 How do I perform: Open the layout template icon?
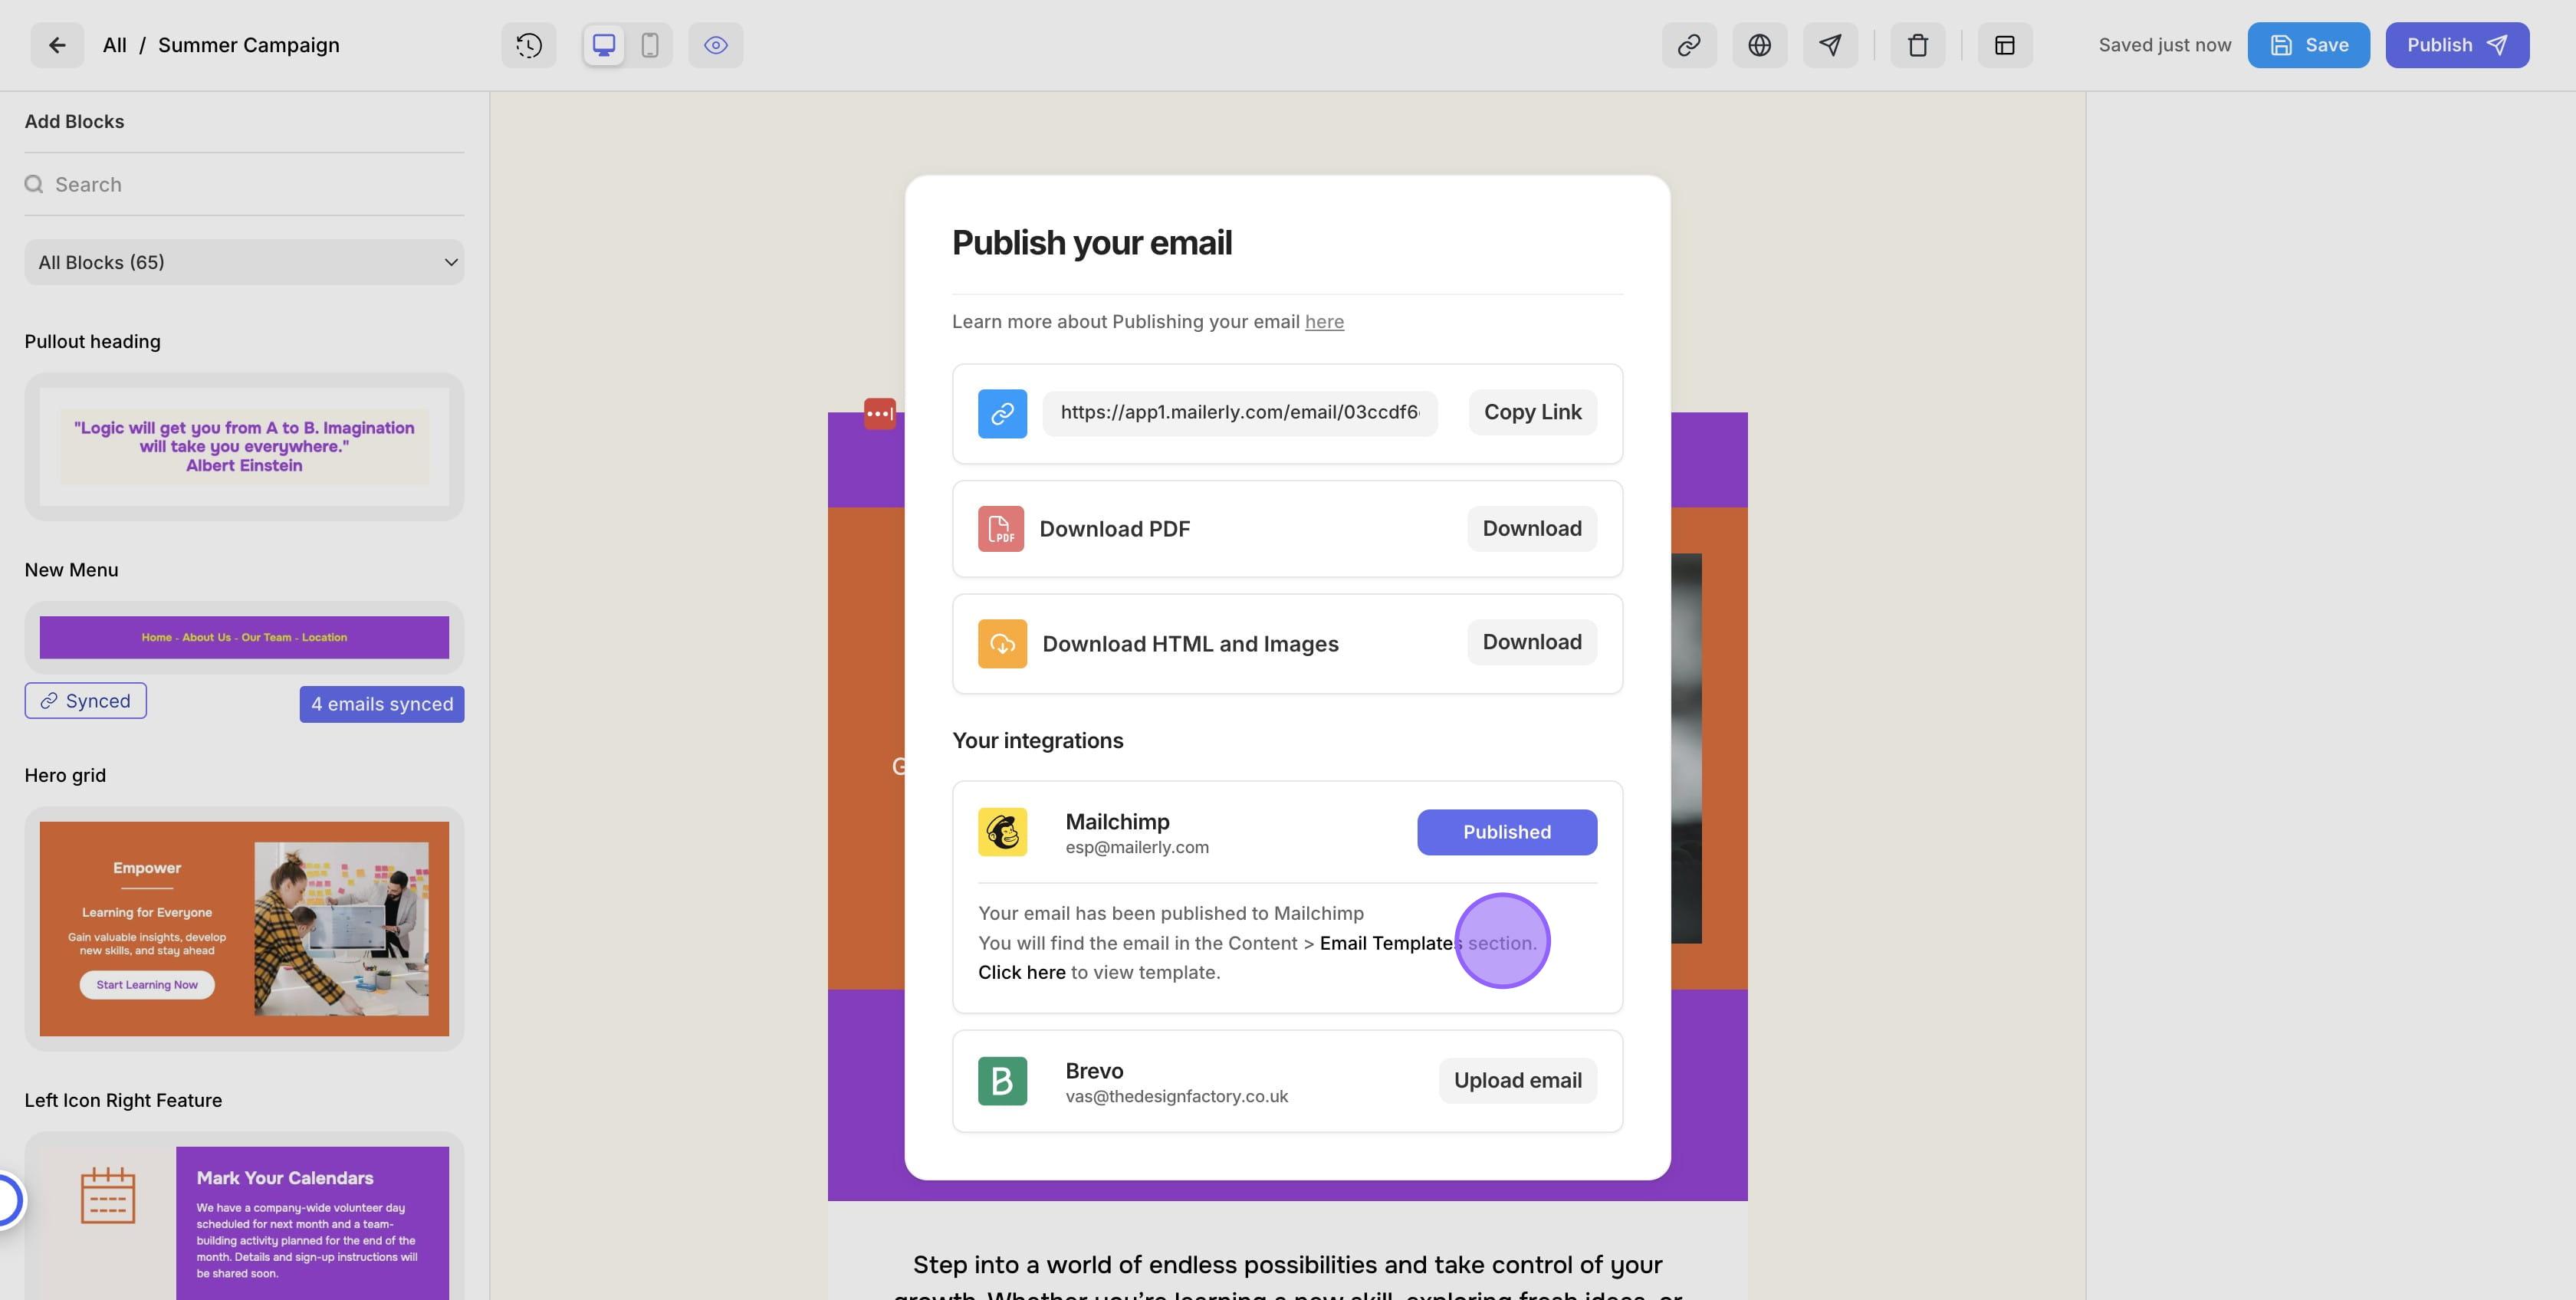coord(2005,45)
